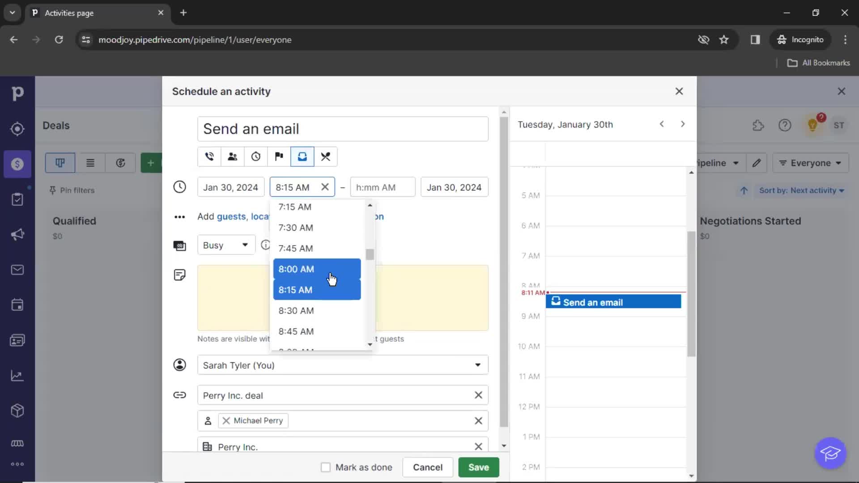Open Mail from the sidebar envelope icon
859x483 pixels.
(x=17, y=270)
